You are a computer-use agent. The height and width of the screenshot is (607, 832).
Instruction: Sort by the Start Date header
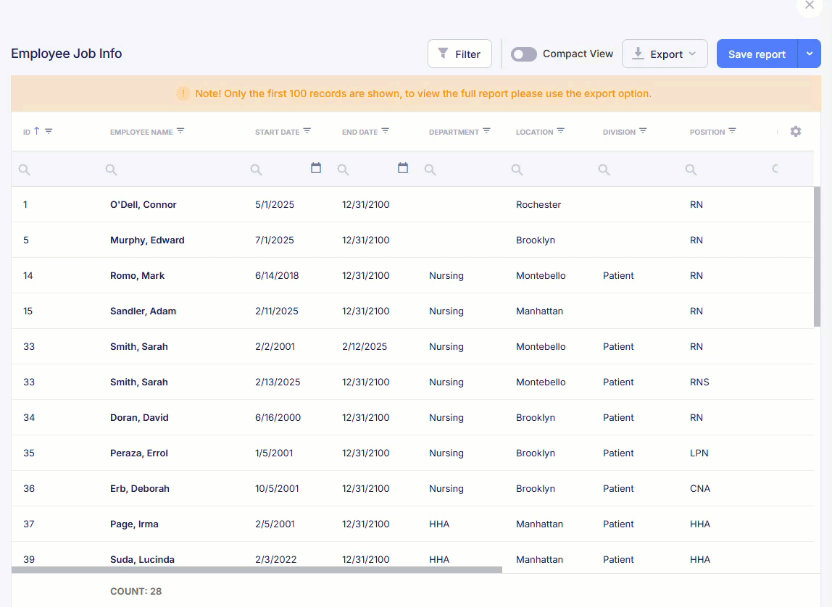277,132
